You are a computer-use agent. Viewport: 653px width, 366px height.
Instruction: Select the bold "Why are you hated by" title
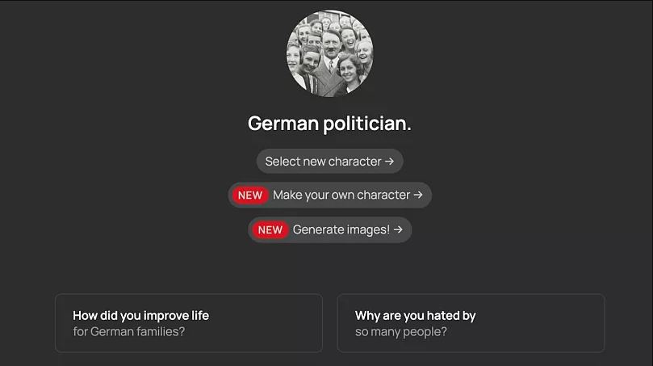[415, 315]
